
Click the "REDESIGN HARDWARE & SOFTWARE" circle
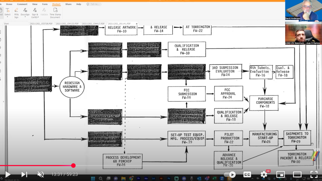[72, 87]
